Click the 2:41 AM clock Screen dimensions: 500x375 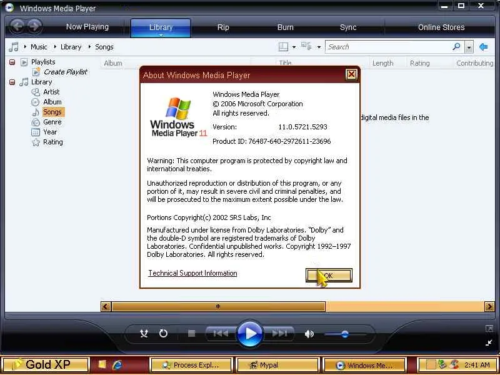point(477,365)
